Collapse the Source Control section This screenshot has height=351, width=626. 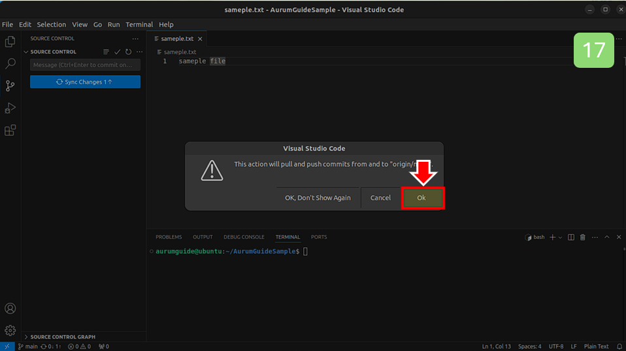(x=26, y=52)
